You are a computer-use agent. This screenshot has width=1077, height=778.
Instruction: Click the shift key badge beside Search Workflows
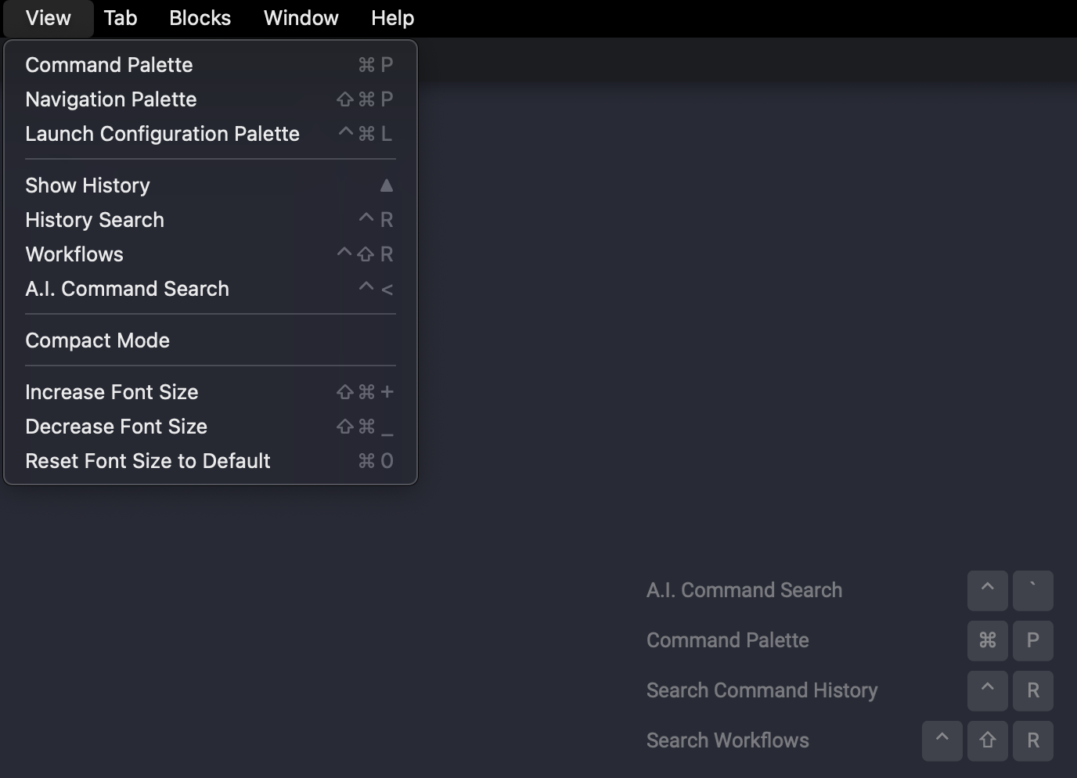click(987, 740)
